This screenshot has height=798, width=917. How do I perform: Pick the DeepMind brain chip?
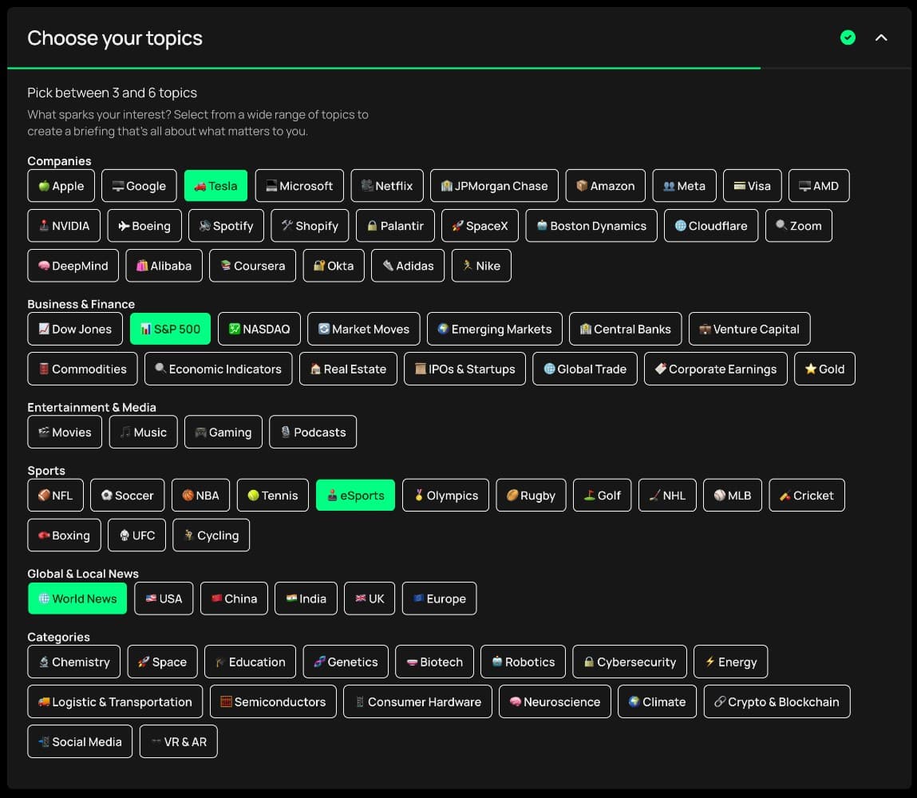pyautogui.click(x=73, y=266)
